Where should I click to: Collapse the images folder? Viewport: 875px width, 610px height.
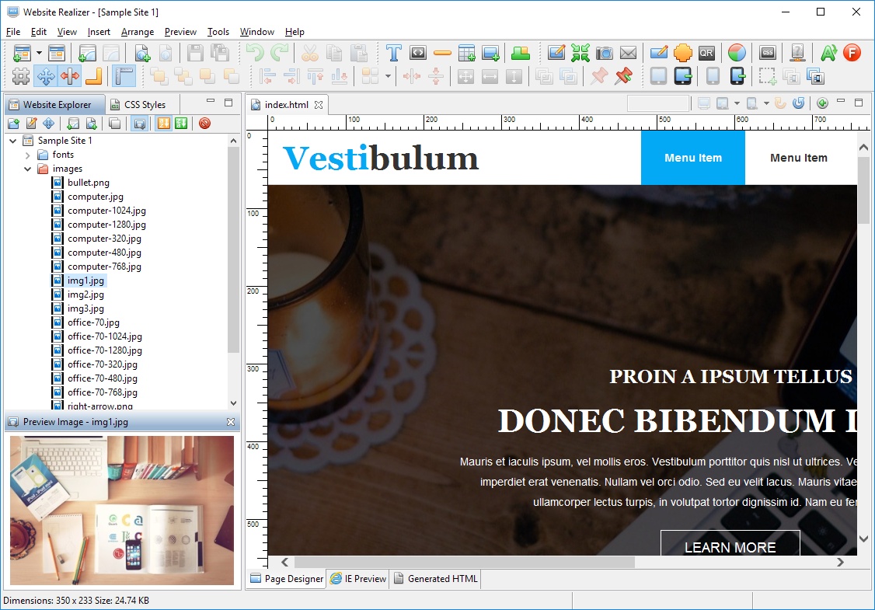tap(27, 169)
